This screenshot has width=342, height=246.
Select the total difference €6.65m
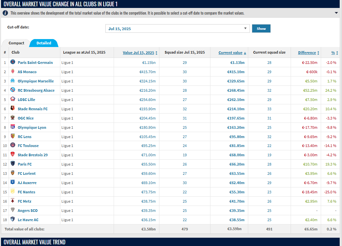(x=311, y=229)
